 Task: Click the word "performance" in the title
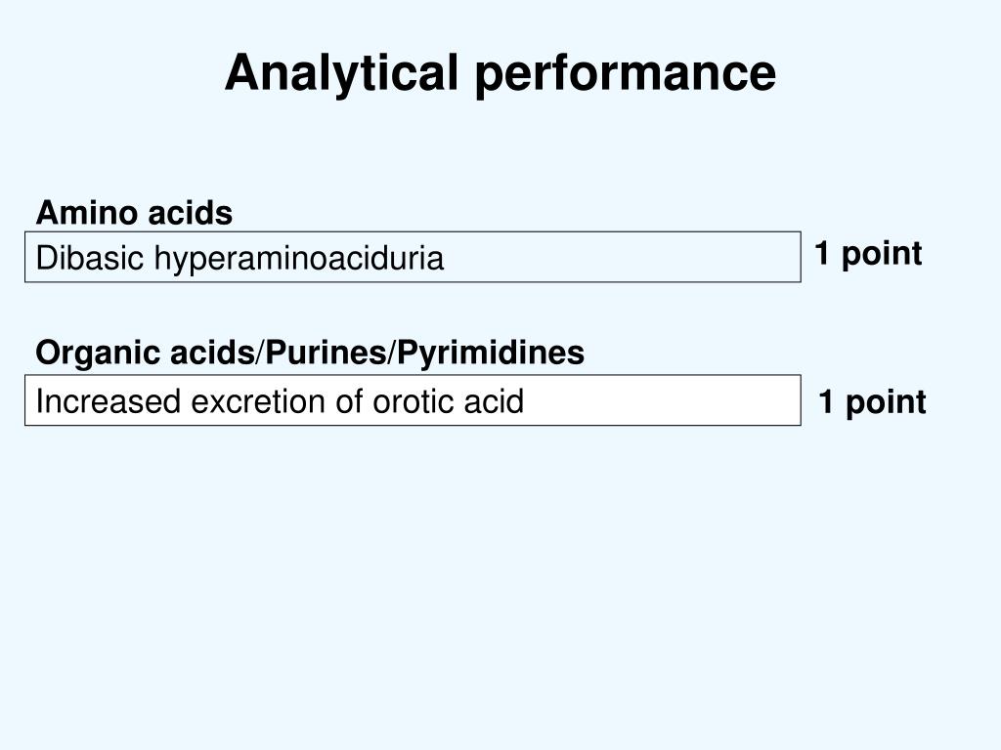point(626,75)
